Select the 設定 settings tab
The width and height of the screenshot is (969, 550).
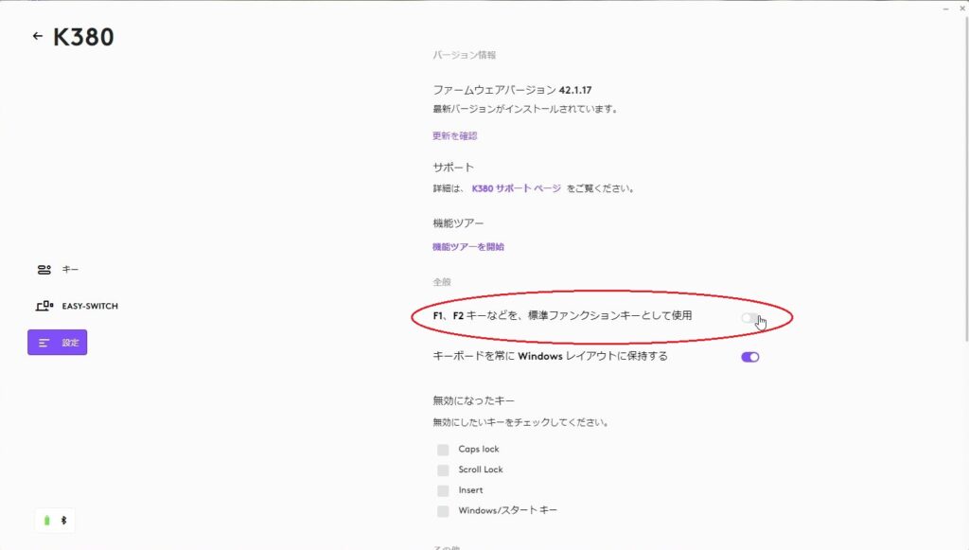tap(57, 343)
